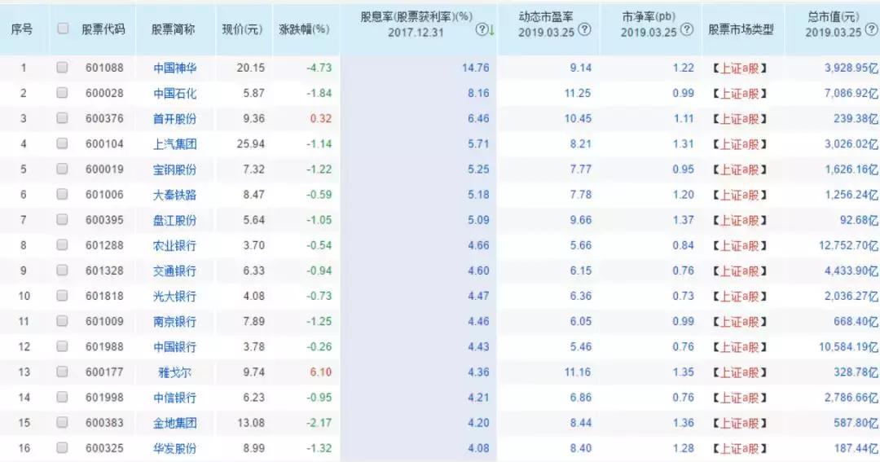Check the row for code 600383

coord(62,422)
